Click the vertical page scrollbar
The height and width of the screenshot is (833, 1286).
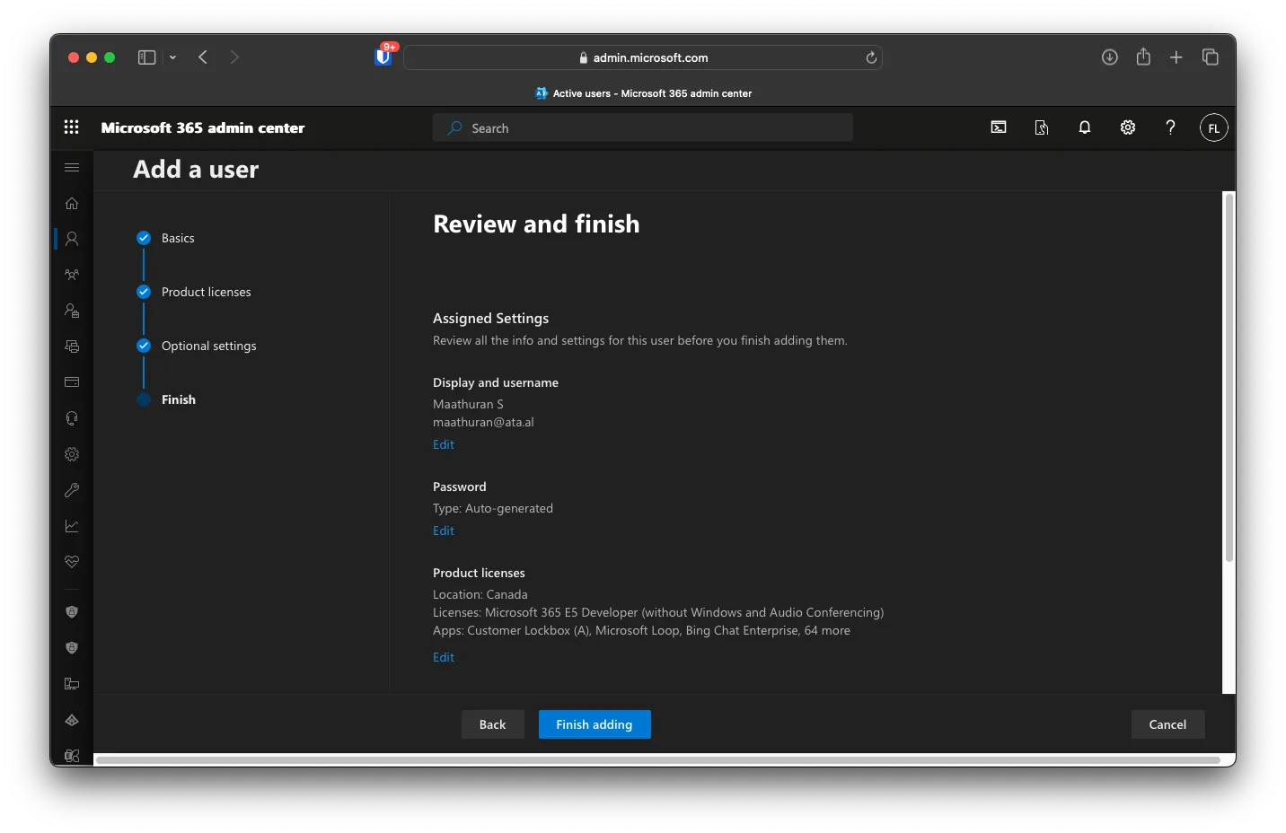(x=1229, y=377)
